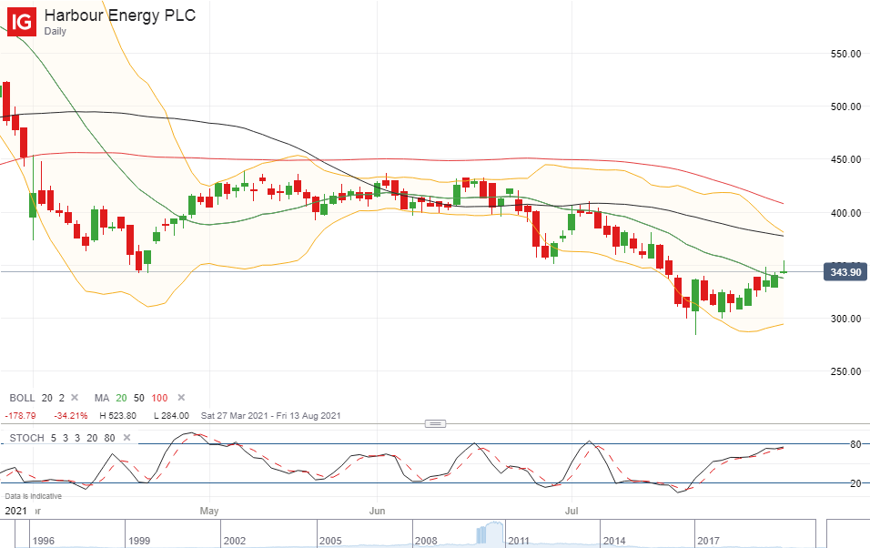Screen dimensions: 870x548
Task: Click the Daily timeframe label
Action: (55, 32)
